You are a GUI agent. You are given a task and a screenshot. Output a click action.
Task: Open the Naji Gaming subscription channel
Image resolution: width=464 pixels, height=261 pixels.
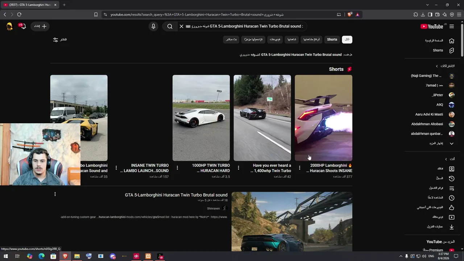(432, 76)
